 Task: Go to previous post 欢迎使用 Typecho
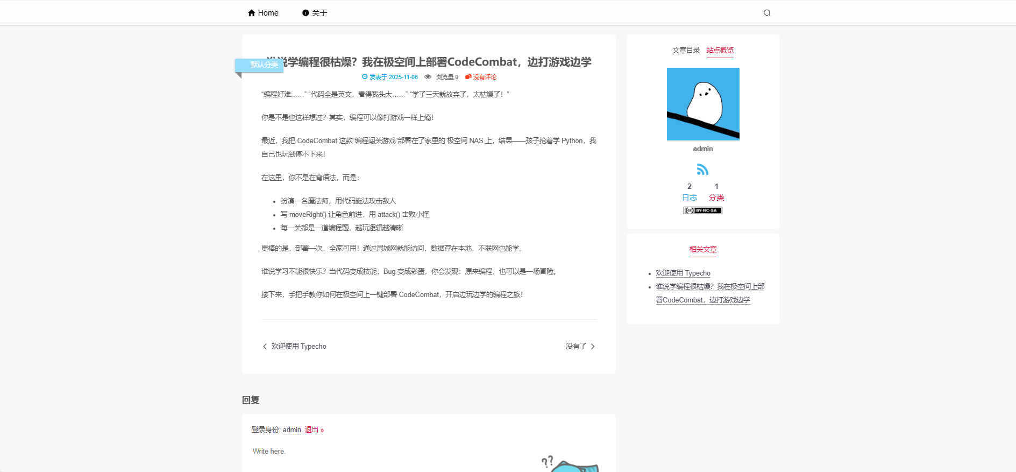pyautogui.click(x=299, y=347)
